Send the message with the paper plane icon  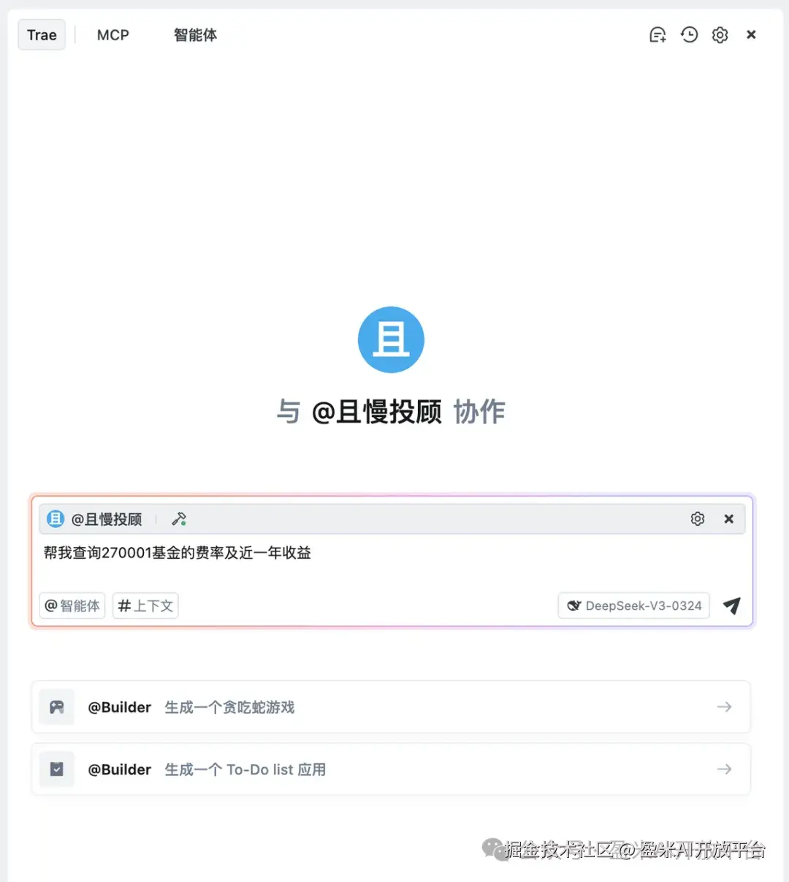(731, 606)
